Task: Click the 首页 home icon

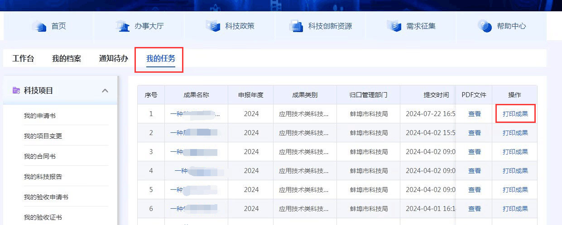Action: coord(39,26)
